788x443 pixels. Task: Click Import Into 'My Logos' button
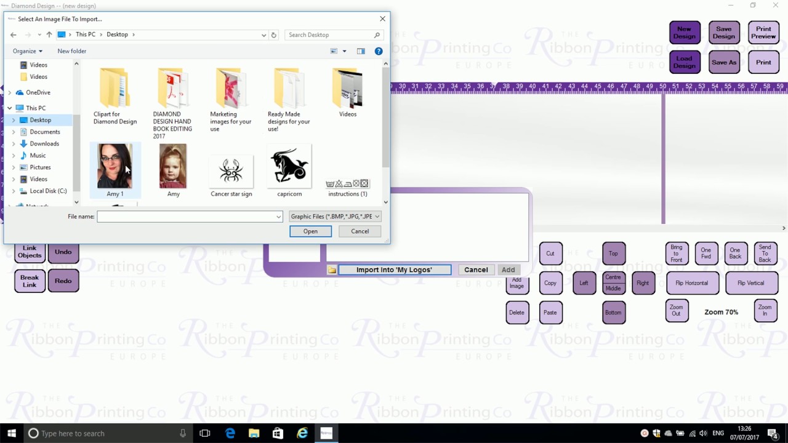point(395,270)
